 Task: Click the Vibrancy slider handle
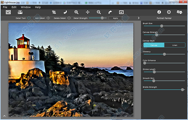tap(164, 54)
